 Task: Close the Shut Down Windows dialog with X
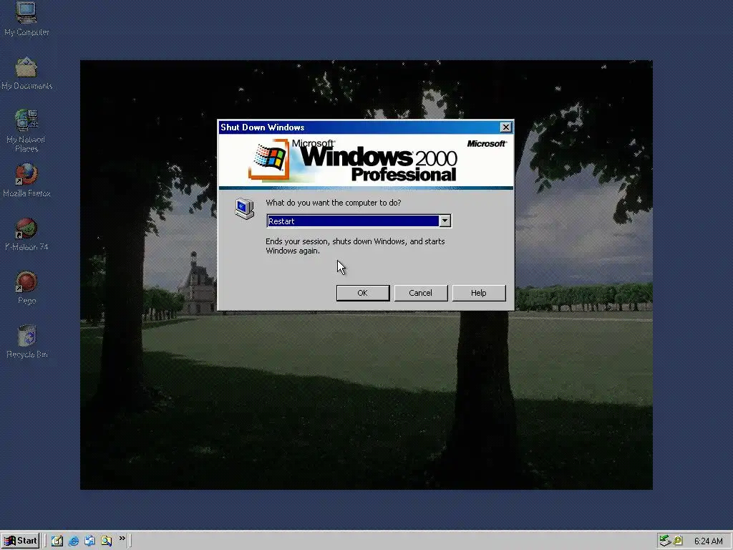coord(506,127)
